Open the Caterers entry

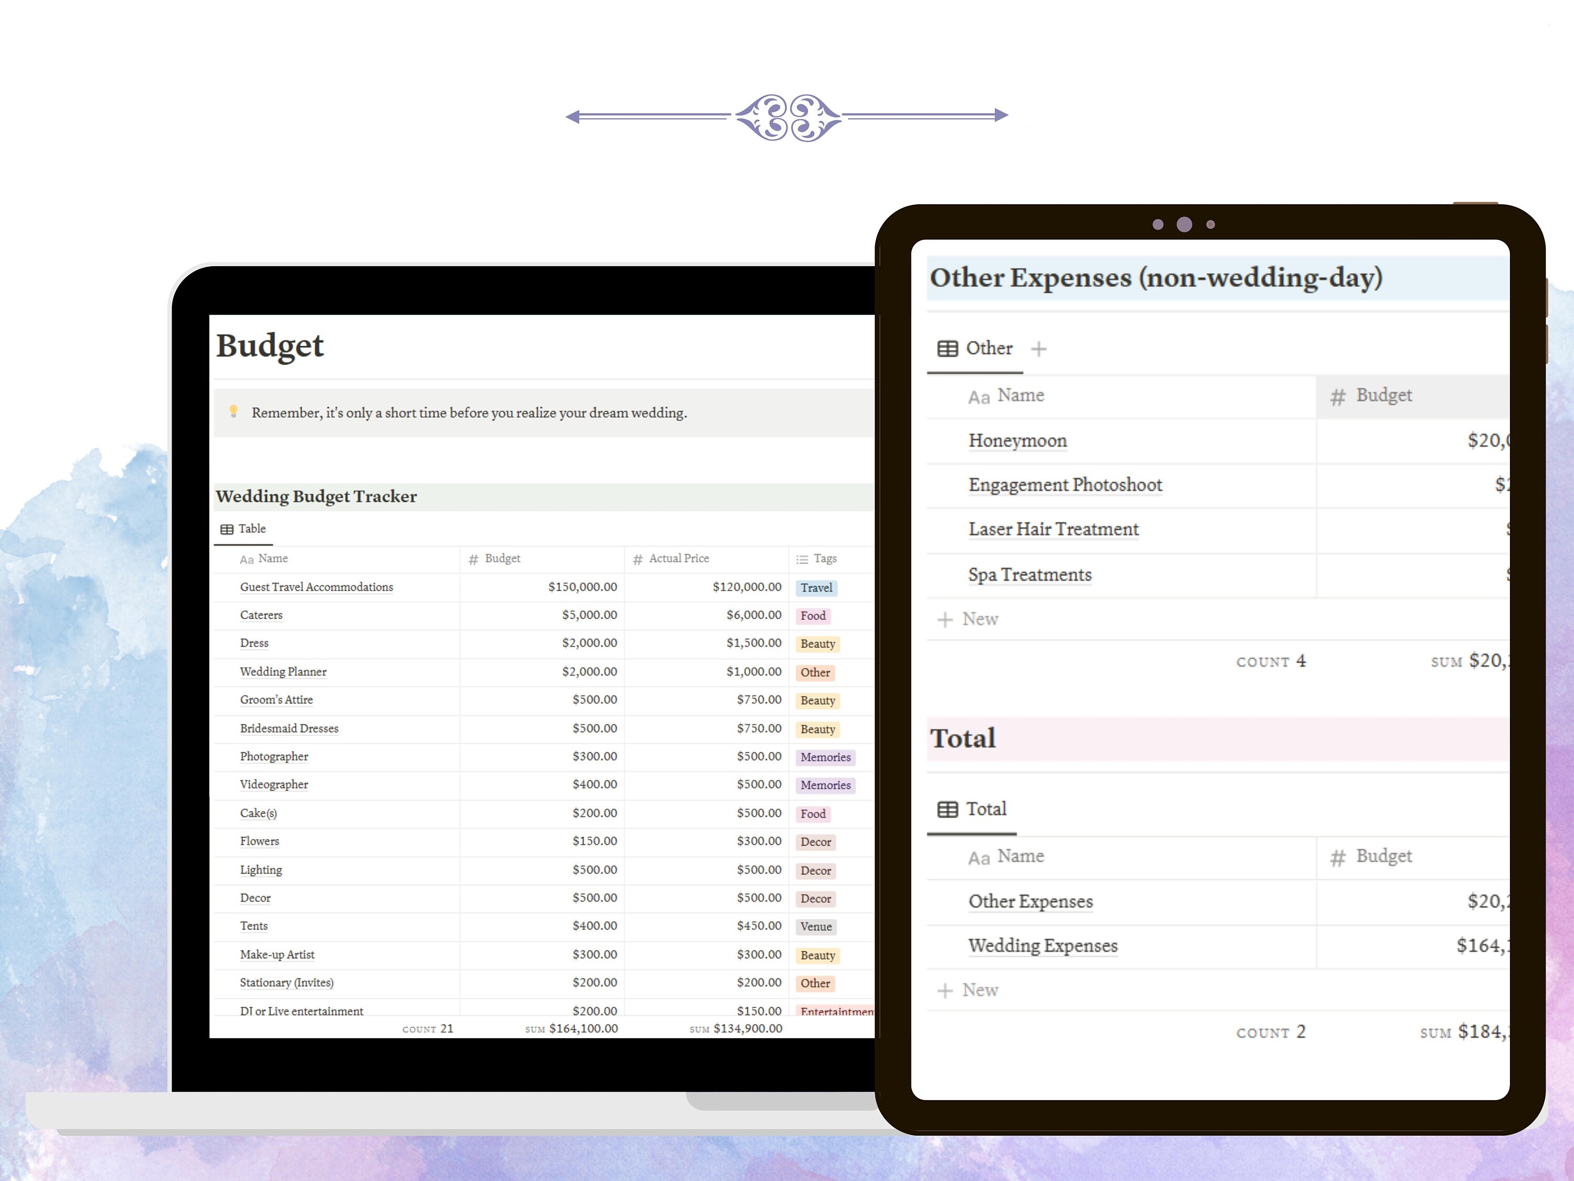[261, 615]
